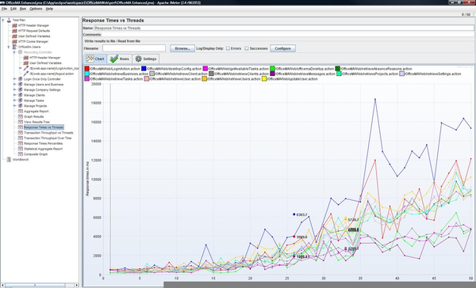Viewport: 476px width, 288px height.
Task: Click the Transaction Throughput Over Time icon
Action: (x=20, y=138)
